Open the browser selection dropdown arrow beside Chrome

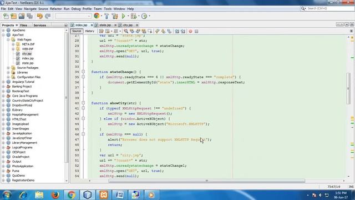click(x=101, y=16)
